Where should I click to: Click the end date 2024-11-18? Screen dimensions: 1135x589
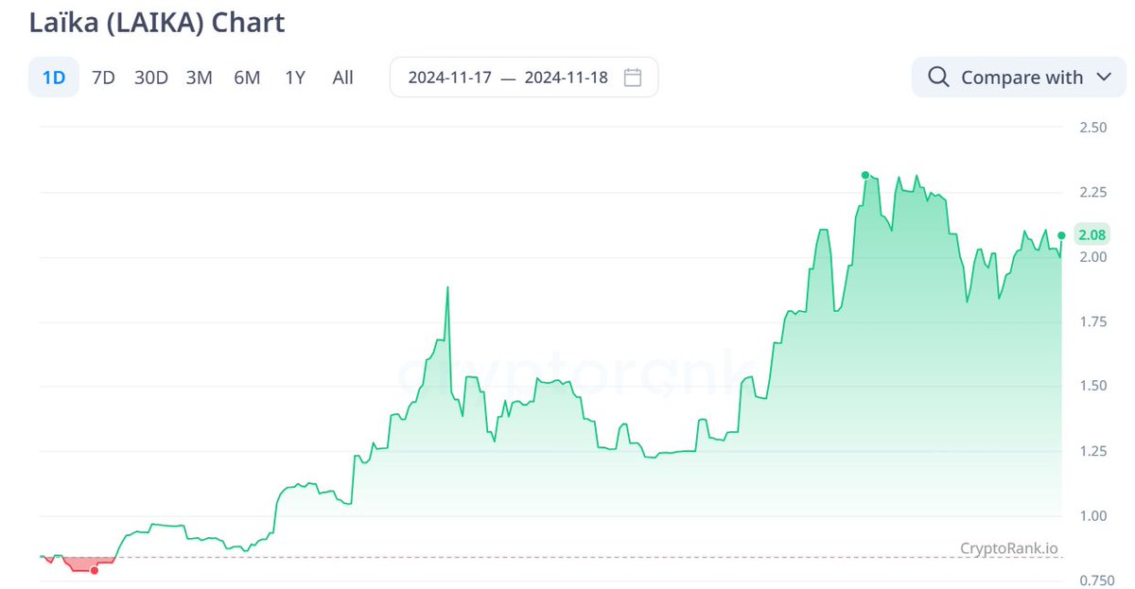click(x=567, y=78)
